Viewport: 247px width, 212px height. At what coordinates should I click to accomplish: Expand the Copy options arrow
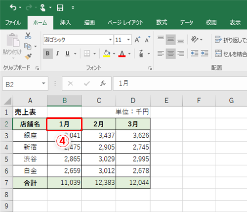[36, 47]
